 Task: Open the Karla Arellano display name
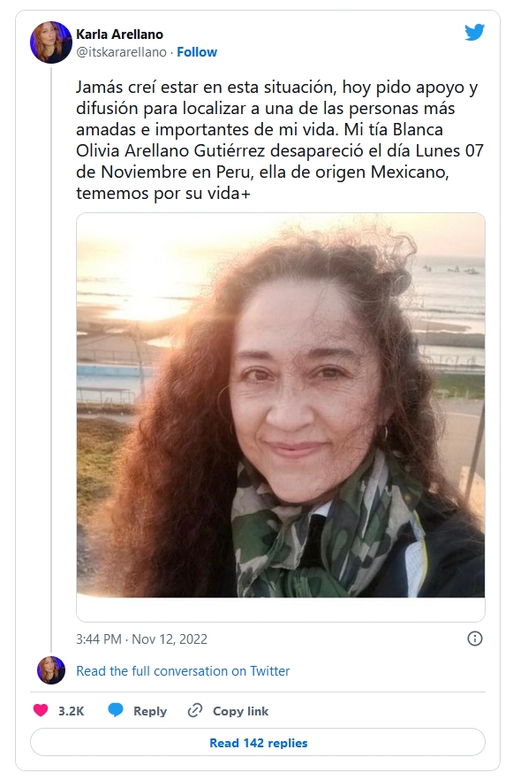point(119,34)
